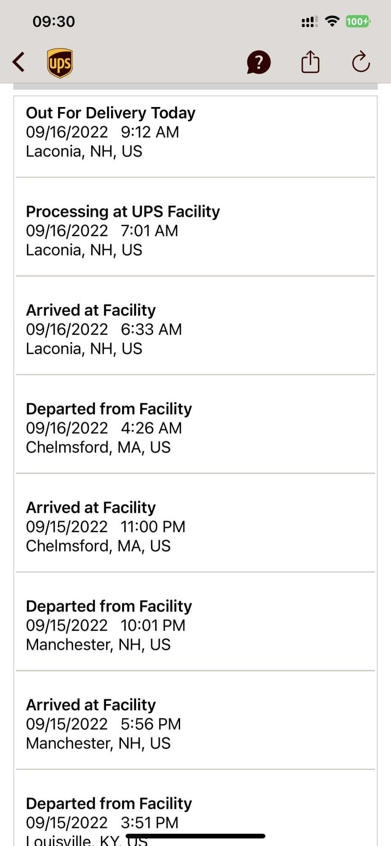Tap the 09:30 clock in status bar
Viewport: 391px width, 846px height.
(x=54, y=22)
